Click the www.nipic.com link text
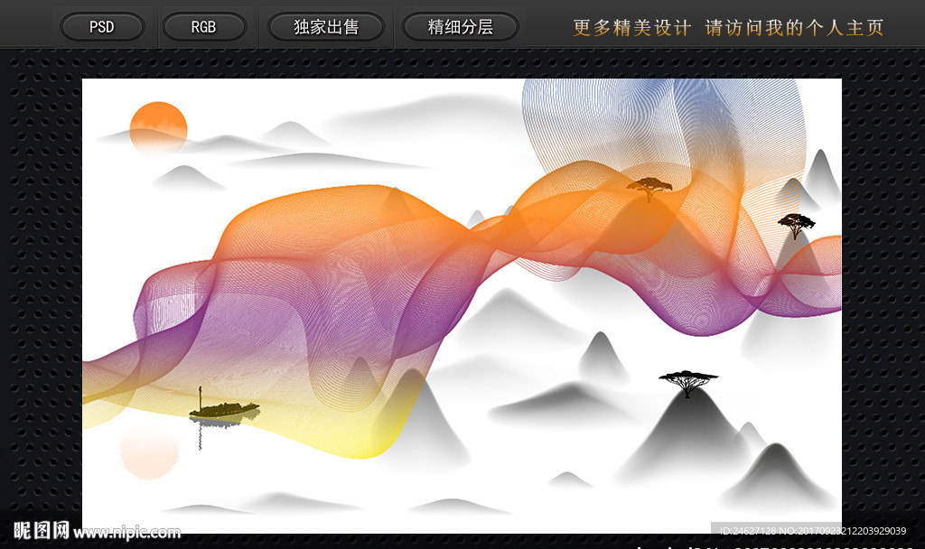 [x=126, y=533]
